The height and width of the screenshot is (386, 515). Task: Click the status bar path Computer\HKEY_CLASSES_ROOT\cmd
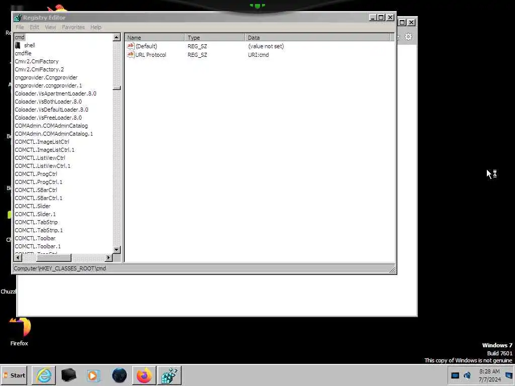(x=60, y=268)
